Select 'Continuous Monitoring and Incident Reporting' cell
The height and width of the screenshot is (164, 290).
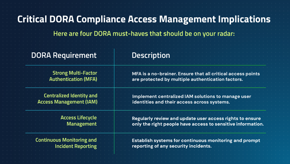(66, 143)
